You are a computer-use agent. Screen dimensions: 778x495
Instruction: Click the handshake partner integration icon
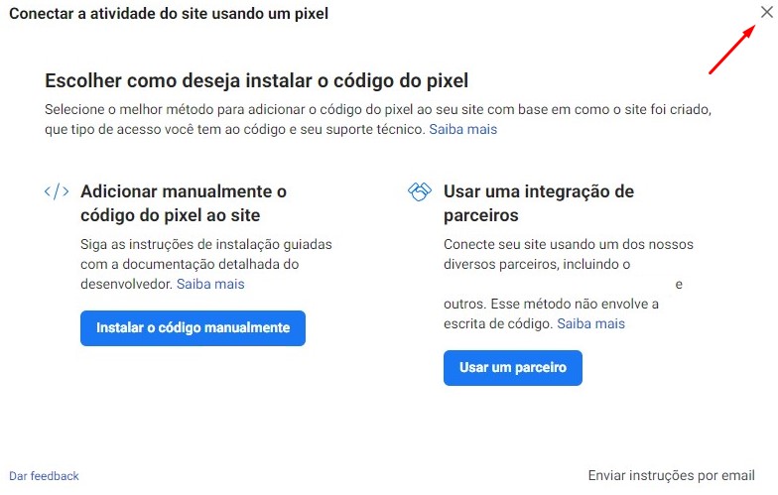click(420, 191)
